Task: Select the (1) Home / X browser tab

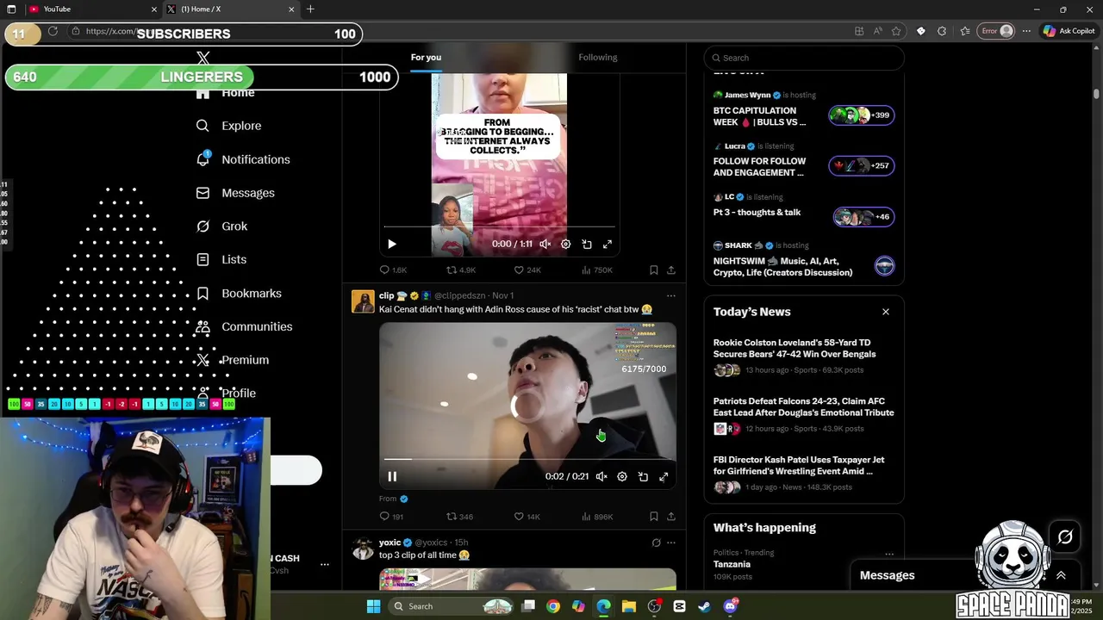Action: click(231, 9)
